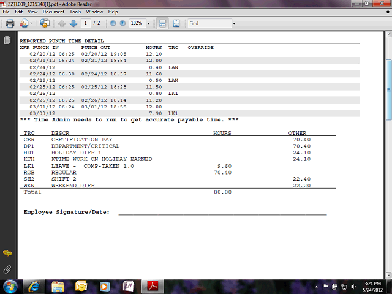Image resolution: width=392 pixels, height=294 pixels.
Task: Expand the Collaborate dropdown arrow
Action: point(31,23)
